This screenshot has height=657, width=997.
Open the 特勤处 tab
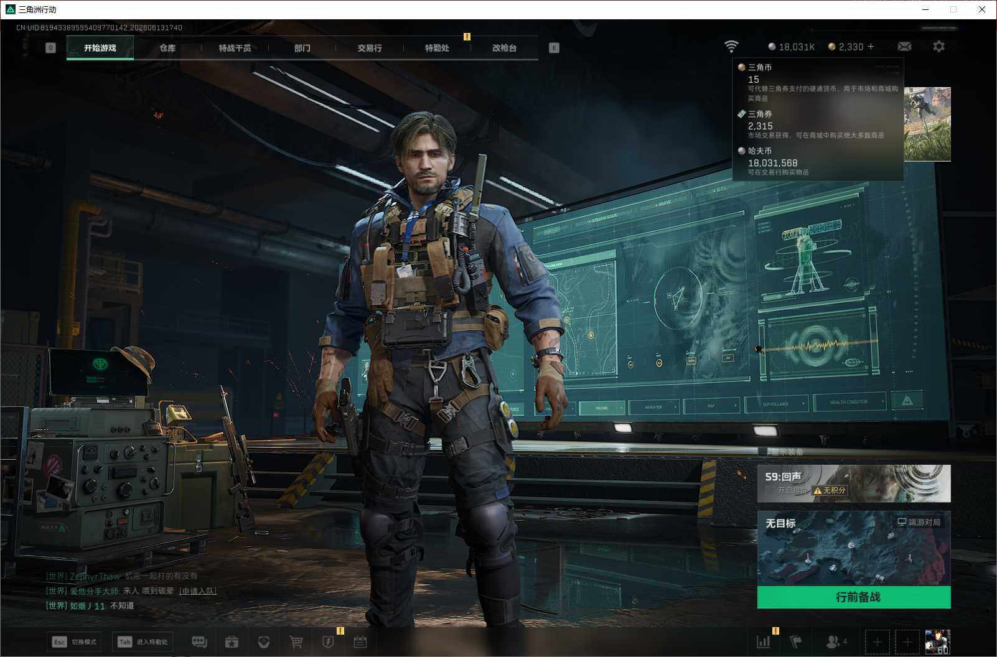(437, 48)
